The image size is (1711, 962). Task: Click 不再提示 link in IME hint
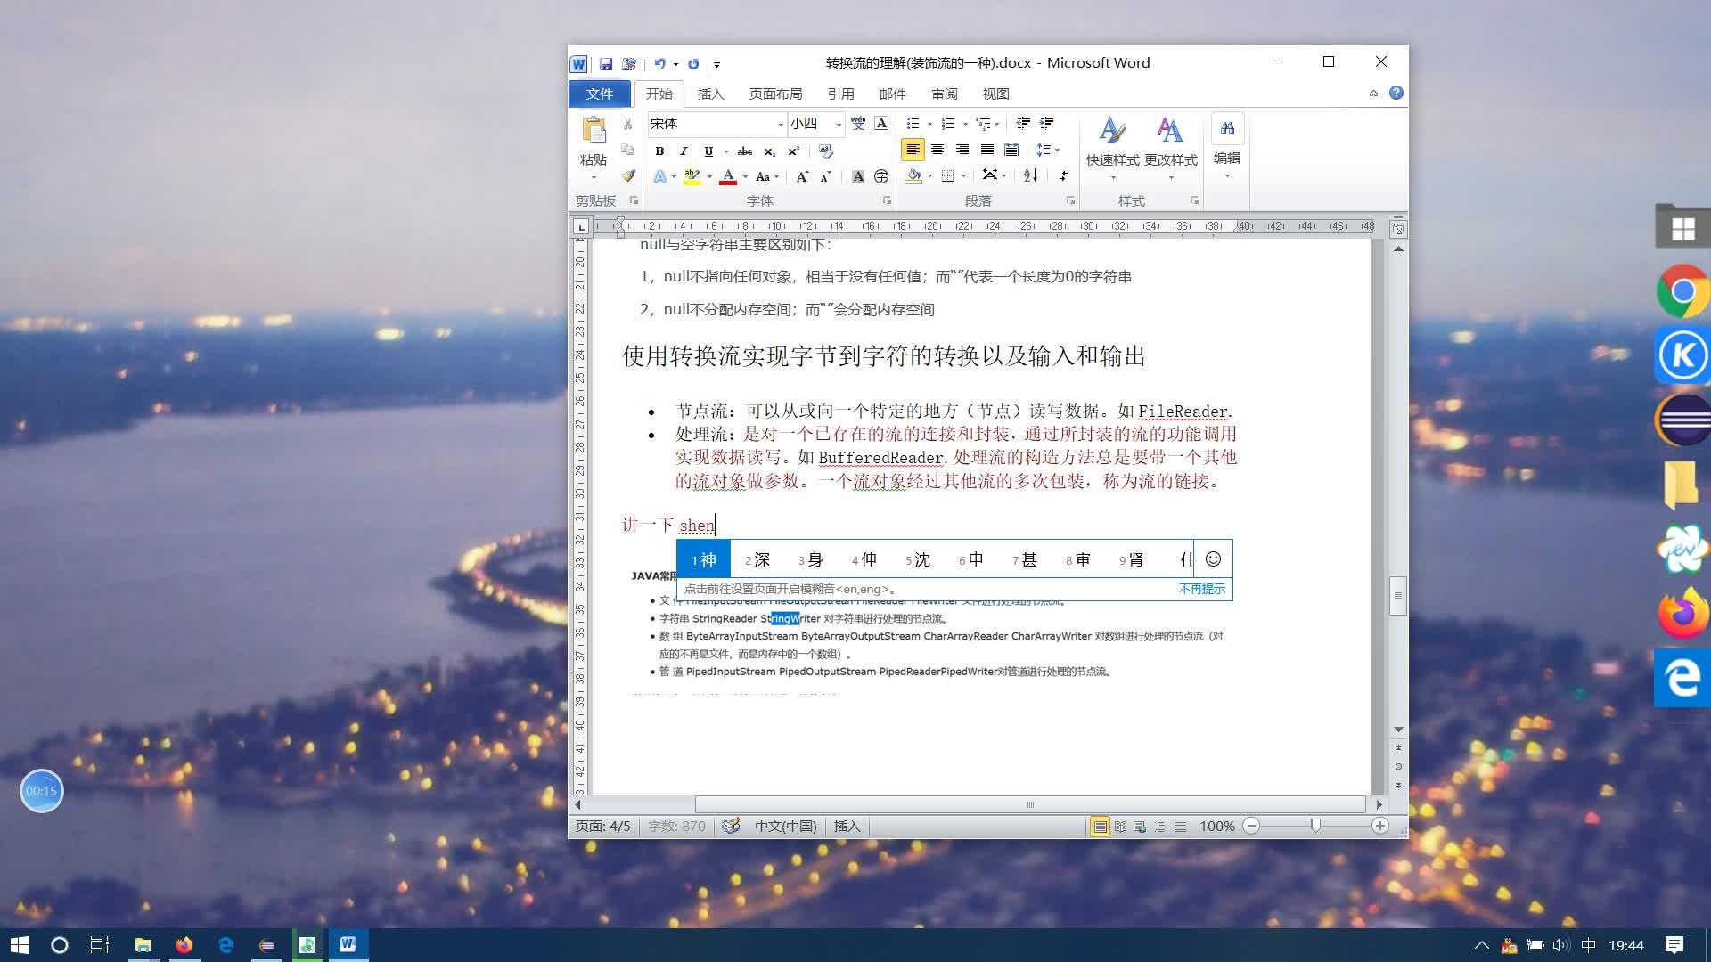coord(1201,589)
